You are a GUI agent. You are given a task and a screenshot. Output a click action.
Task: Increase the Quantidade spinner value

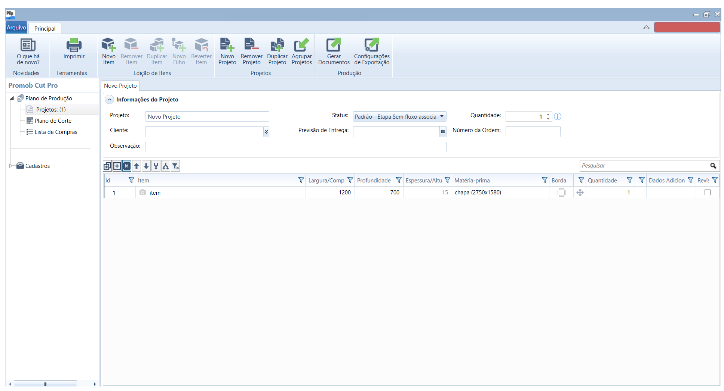pyautogui.click(x=548, y=115)
